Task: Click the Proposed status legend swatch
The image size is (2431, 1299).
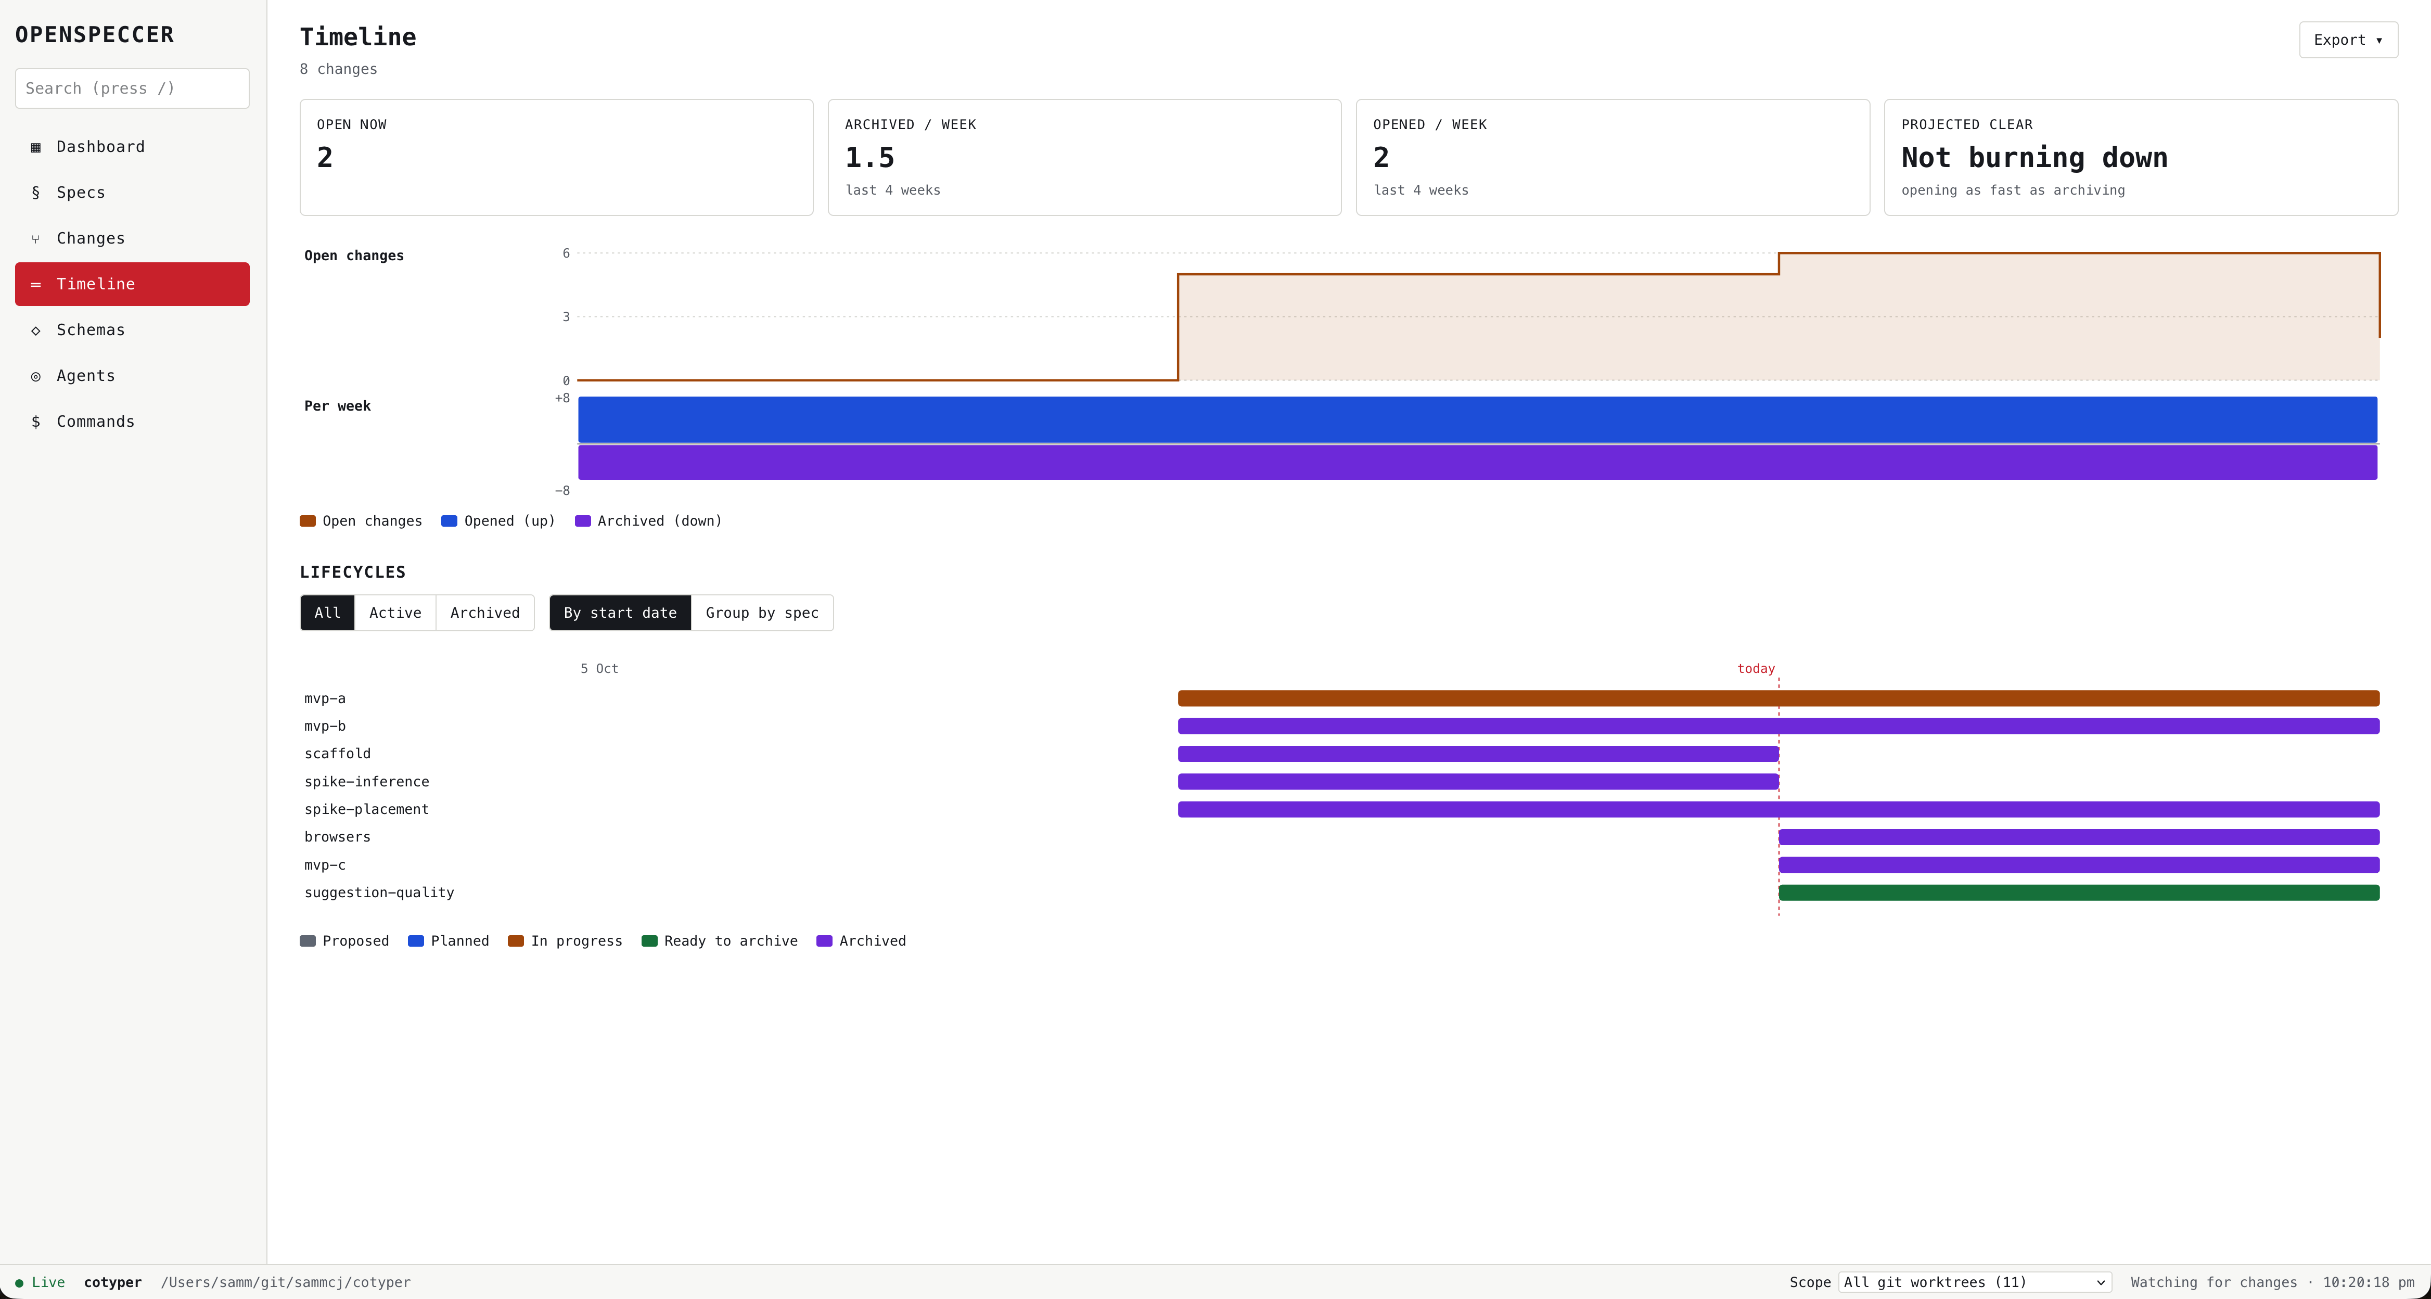Action: 308,941
